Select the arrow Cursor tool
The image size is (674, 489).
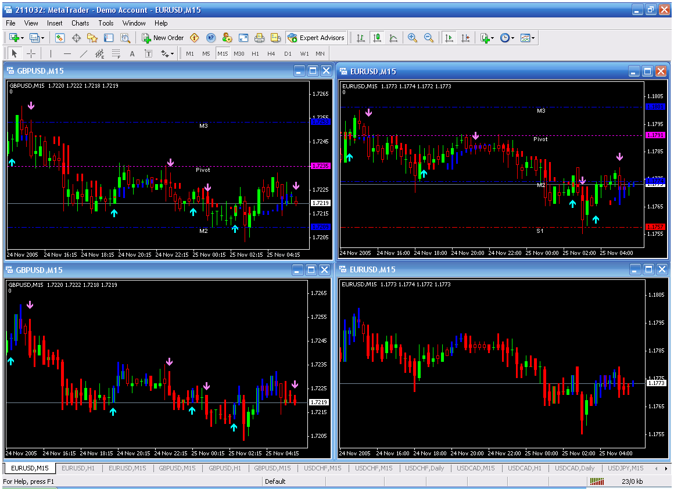pos(14,53)
